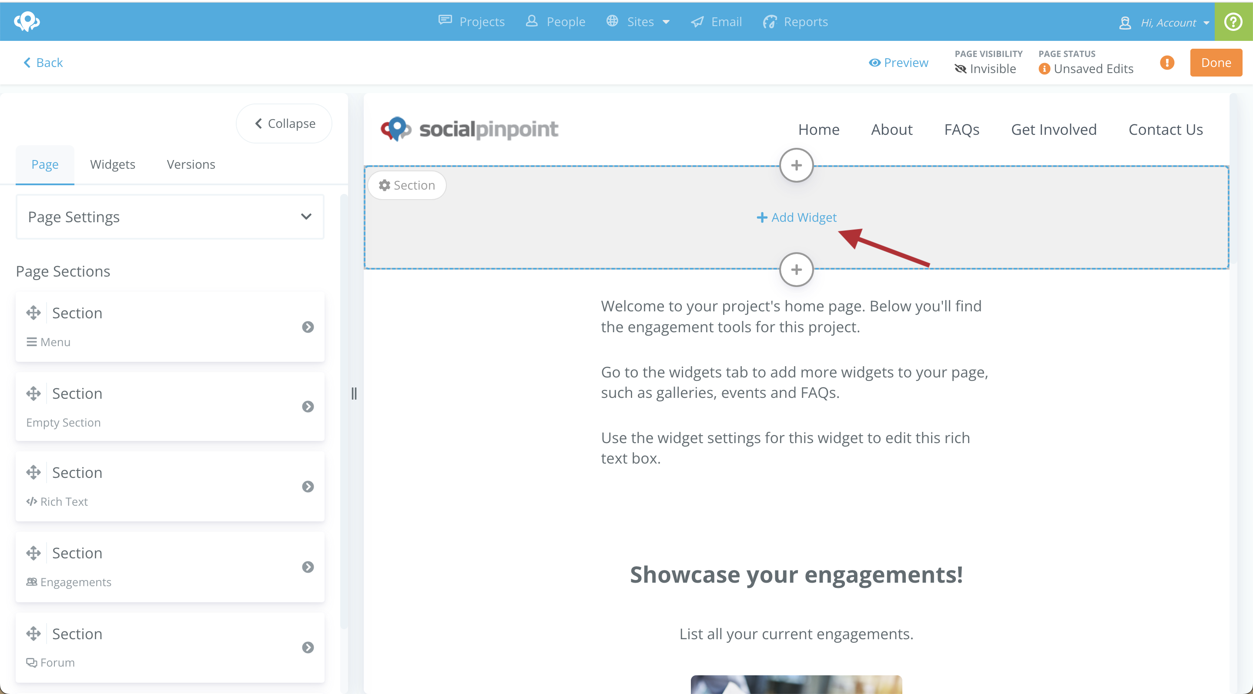Click the orange warning exclamation icon

(x=1167, y=62)
